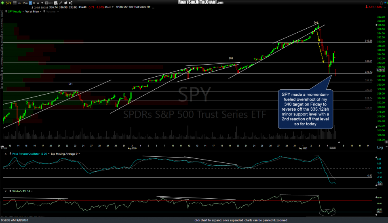The image size is (388, 223).
Task: Click the red down-arrow change indicator
Action: pos(367,7)
